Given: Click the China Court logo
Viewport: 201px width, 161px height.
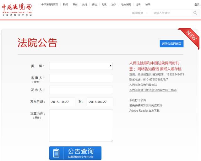Looking at the screenshot, I should [17, 9].
